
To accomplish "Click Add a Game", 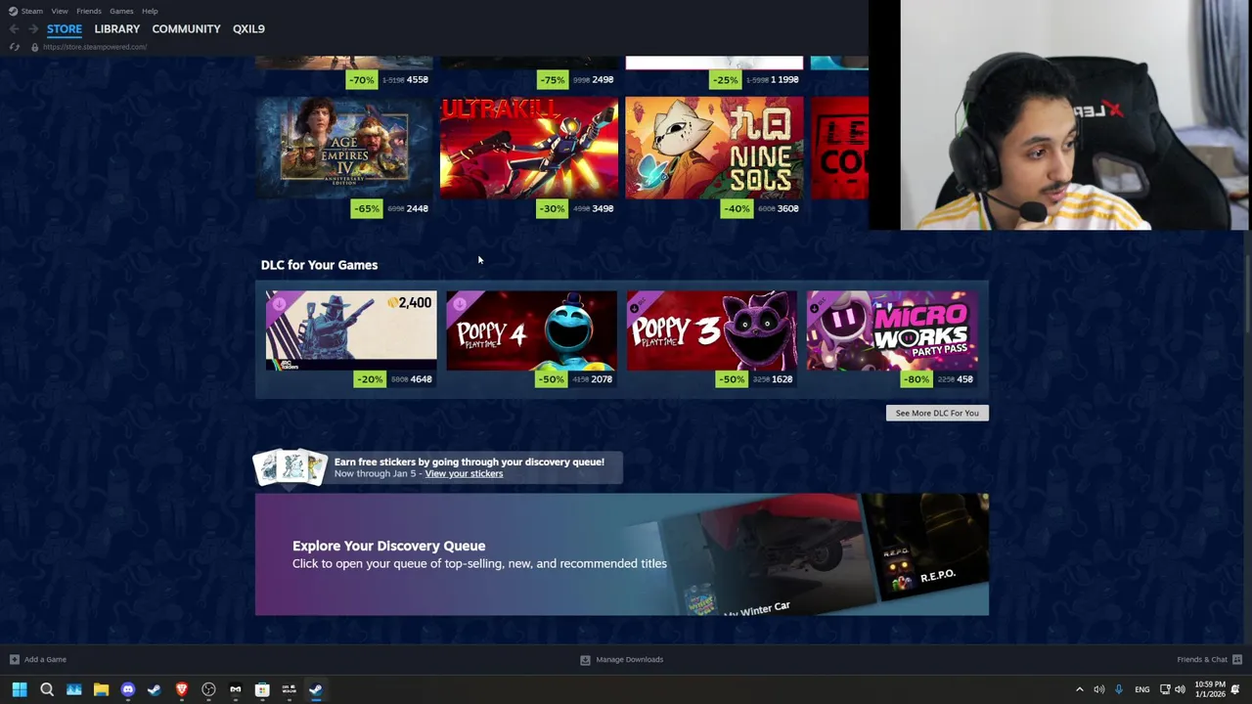I will pos(45,660).
